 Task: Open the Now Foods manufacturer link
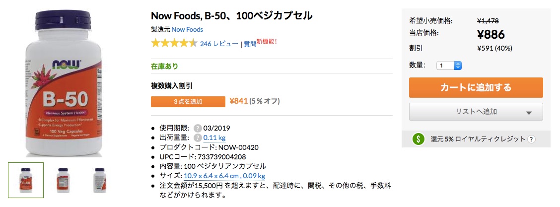(x=187, y=30)
